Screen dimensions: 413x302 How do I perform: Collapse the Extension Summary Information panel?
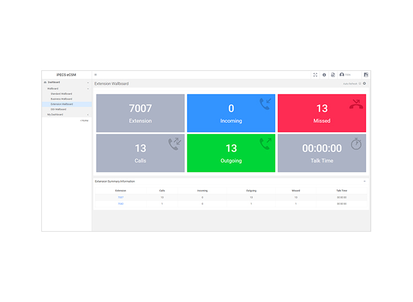coord(365,181)
